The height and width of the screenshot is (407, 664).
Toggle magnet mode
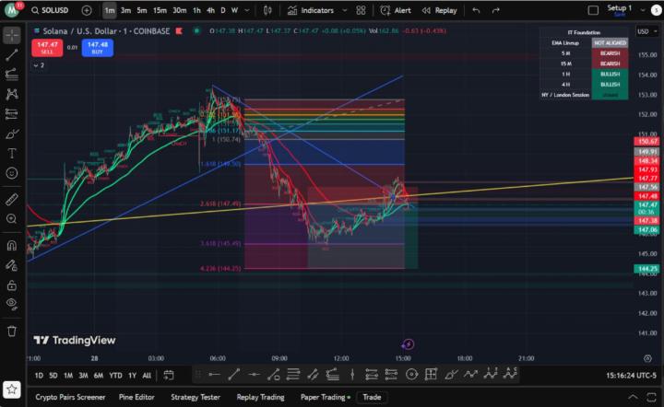(12, 246)
